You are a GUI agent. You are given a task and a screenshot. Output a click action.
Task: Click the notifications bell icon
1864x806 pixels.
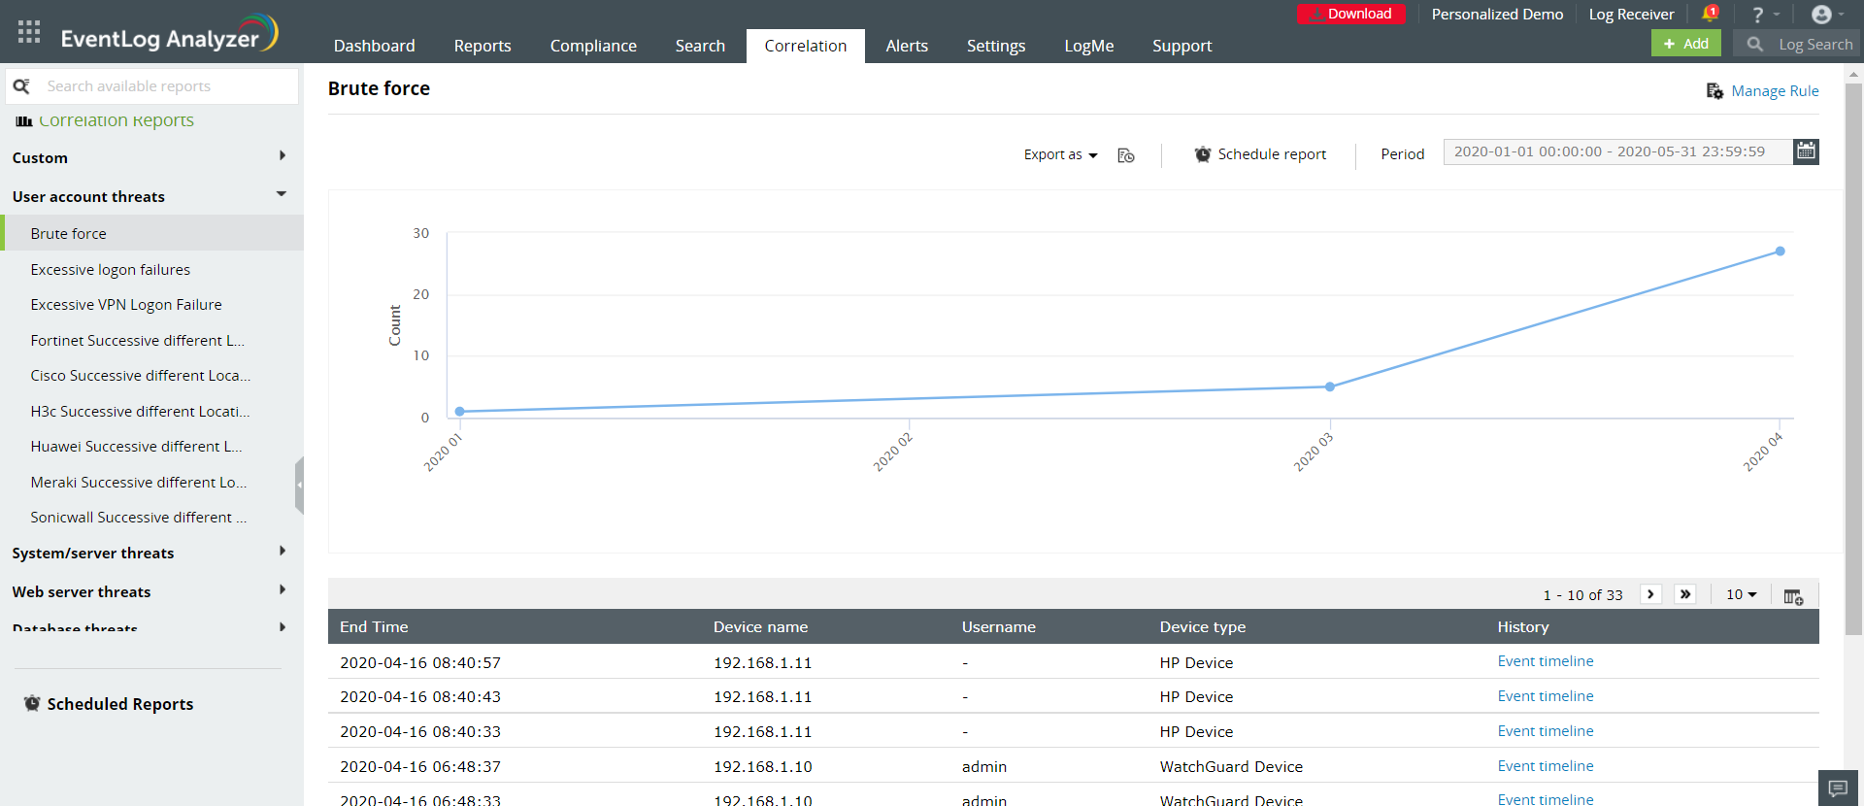pos(1710,14)
